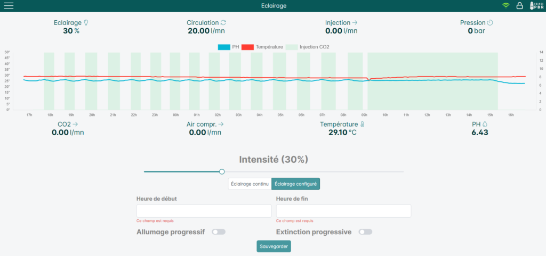The height and width of the screenshot is (256, 546).
Task: Click the Pression 0 bar value
Action: coord(476,31)
